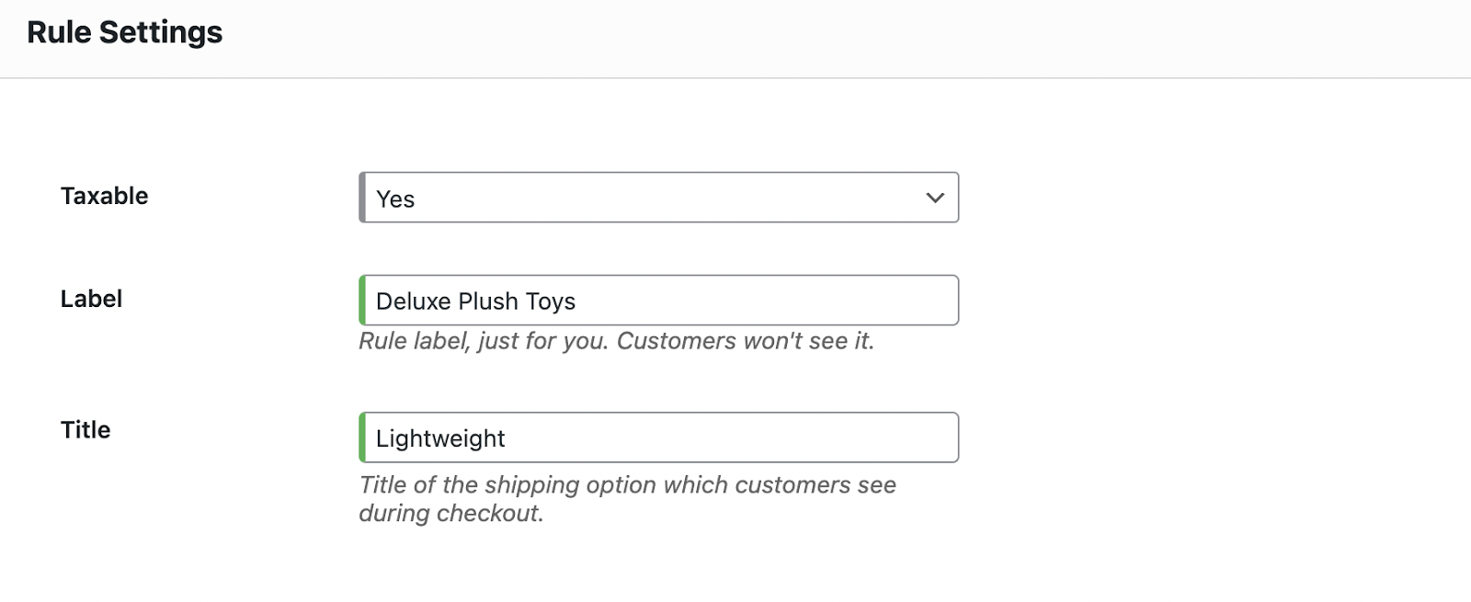1471x602 pixels.
Task: Click the green validation bar on the Label field
Action: click(x=363, y=300)
